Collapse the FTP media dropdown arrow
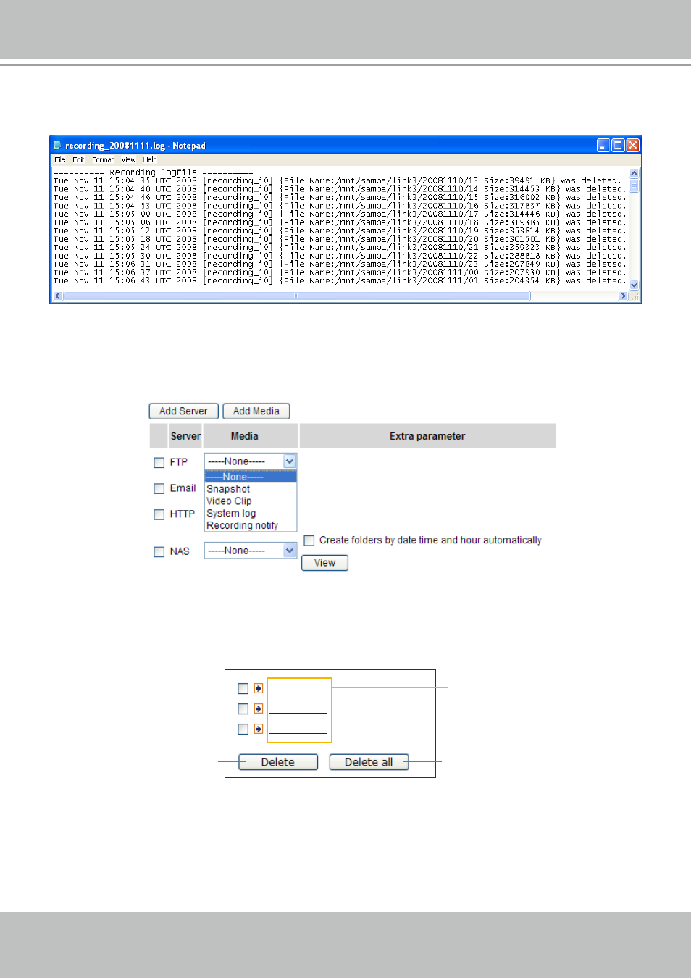The width and height of the screenshot is (691, 978). [x=290, y=461]
